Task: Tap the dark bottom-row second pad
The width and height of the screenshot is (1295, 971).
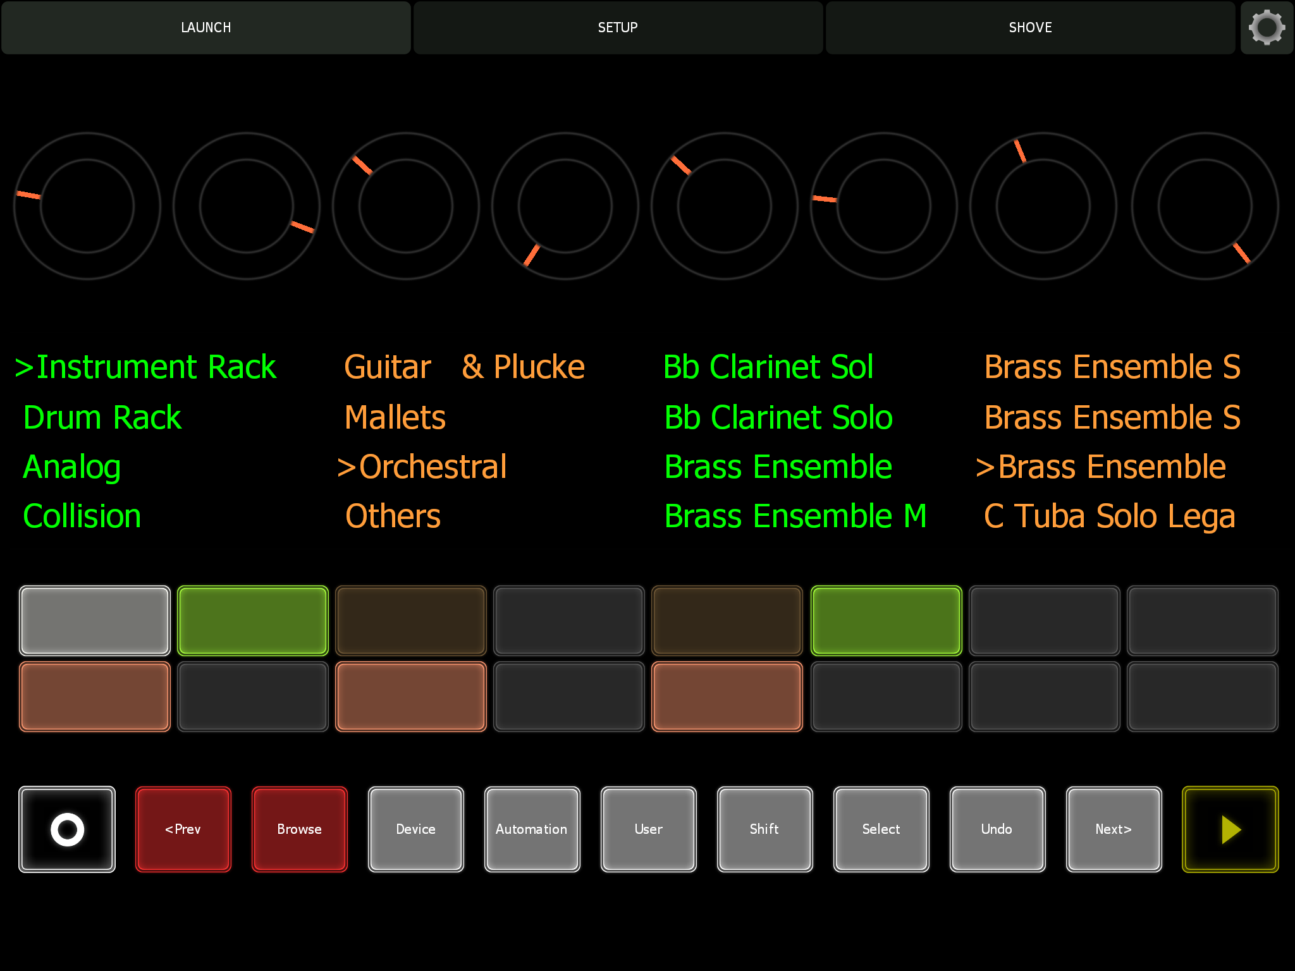Action: tap(253, 697)
